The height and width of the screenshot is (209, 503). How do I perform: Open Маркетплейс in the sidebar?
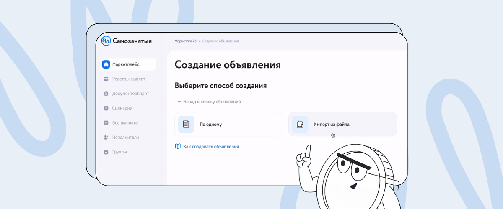[x=128, y=64]
